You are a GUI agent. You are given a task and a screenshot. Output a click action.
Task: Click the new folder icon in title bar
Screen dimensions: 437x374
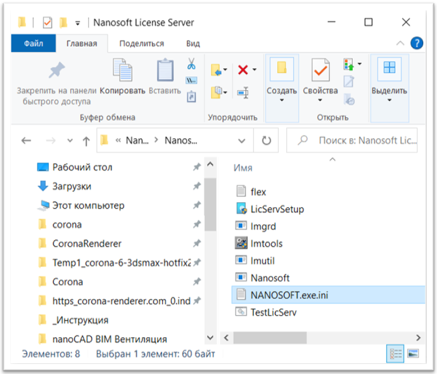pos(63,23)
